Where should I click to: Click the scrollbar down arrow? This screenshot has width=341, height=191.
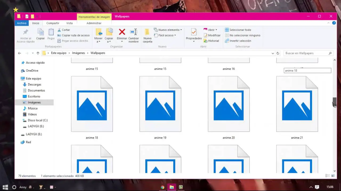(x=335, y=171)
